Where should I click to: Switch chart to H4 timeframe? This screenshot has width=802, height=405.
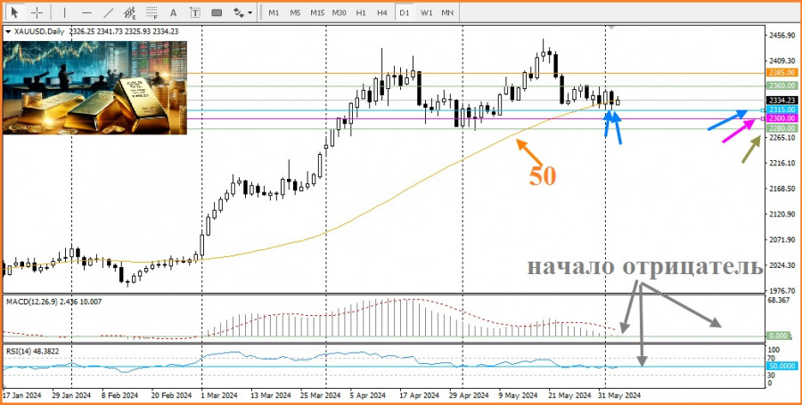382,12
